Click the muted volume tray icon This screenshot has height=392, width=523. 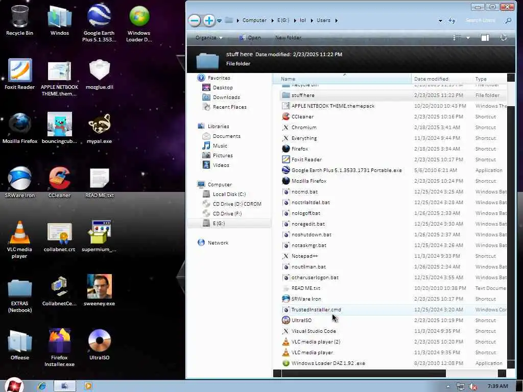pos(472,386)
